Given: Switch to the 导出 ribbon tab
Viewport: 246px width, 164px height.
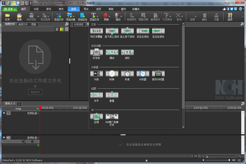Looking at the screenshot, I should [x=86, y=9].
